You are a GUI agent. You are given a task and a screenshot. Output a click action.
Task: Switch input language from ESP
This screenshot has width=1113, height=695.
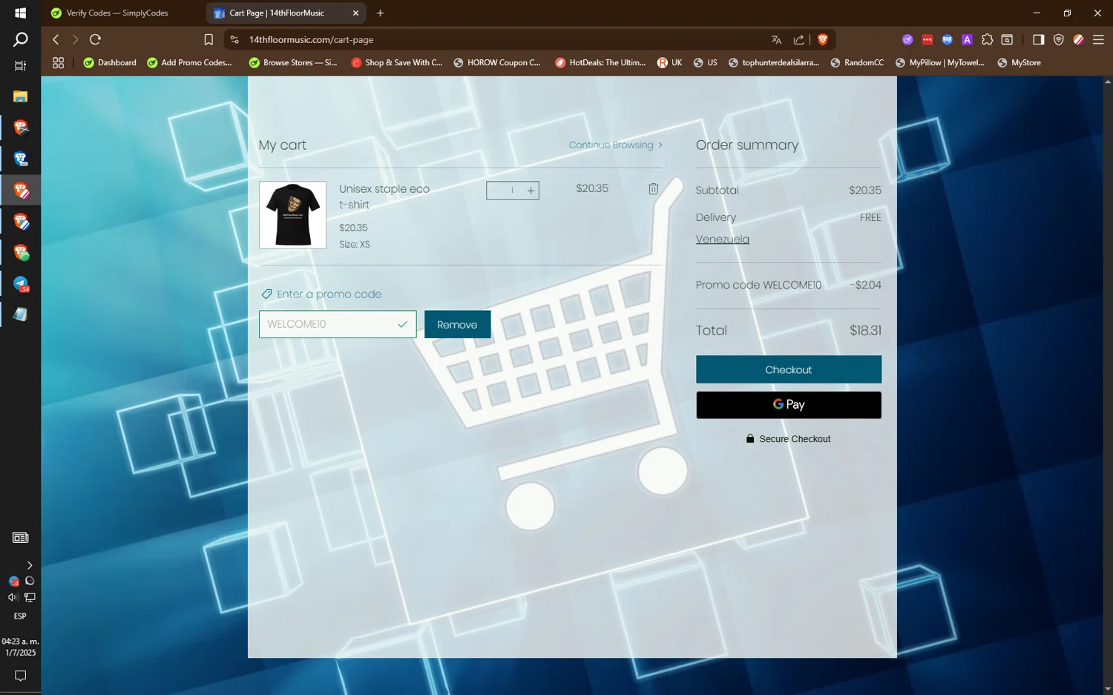point(20,616)
